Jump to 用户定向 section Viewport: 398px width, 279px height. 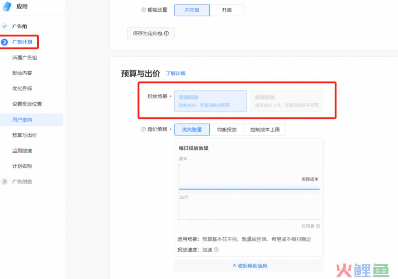(x=31, y=120)
